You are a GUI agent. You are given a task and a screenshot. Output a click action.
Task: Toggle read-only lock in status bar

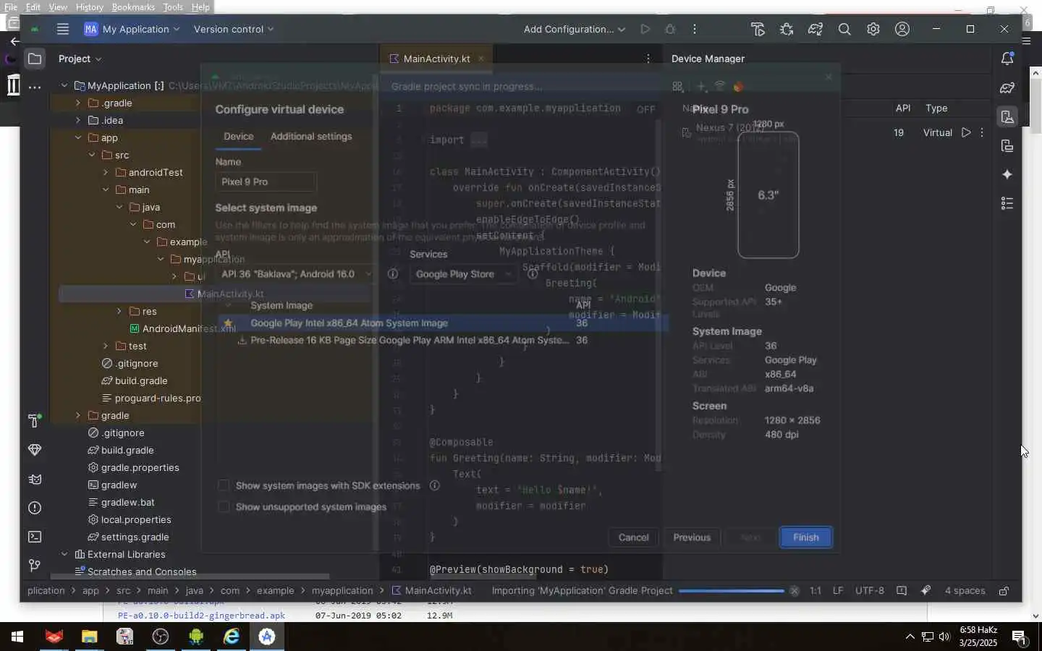[x=1004, y=590]
